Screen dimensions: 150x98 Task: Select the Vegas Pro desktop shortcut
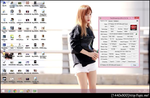4,30
